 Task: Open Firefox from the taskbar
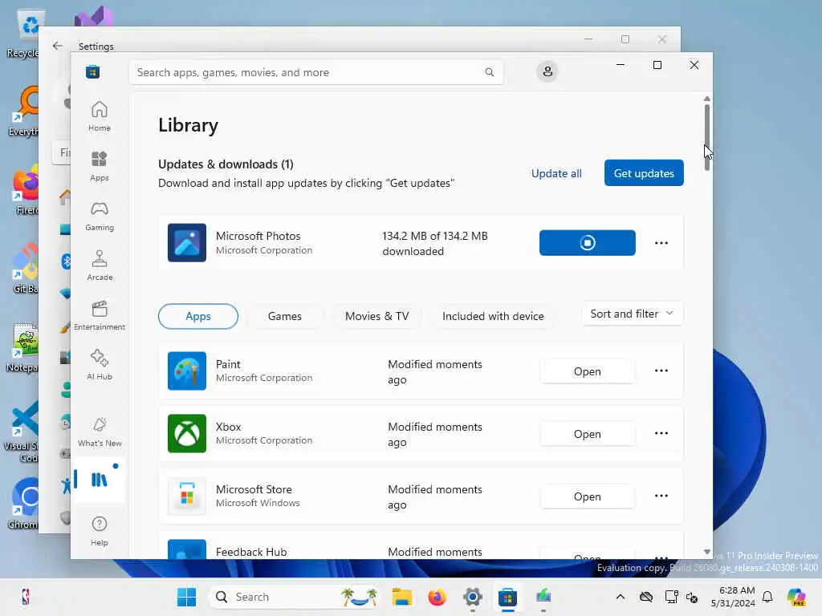point(437,597)
